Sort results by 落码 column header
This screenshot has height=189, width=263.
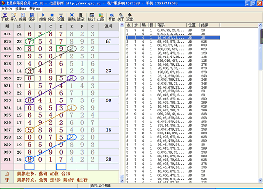pos(171,25)
